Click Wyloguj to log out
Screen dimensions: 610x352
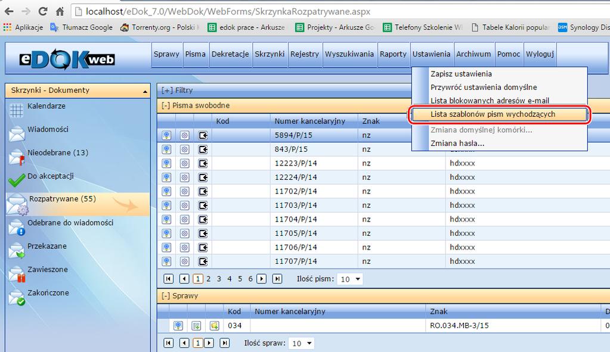click(540, 54)
